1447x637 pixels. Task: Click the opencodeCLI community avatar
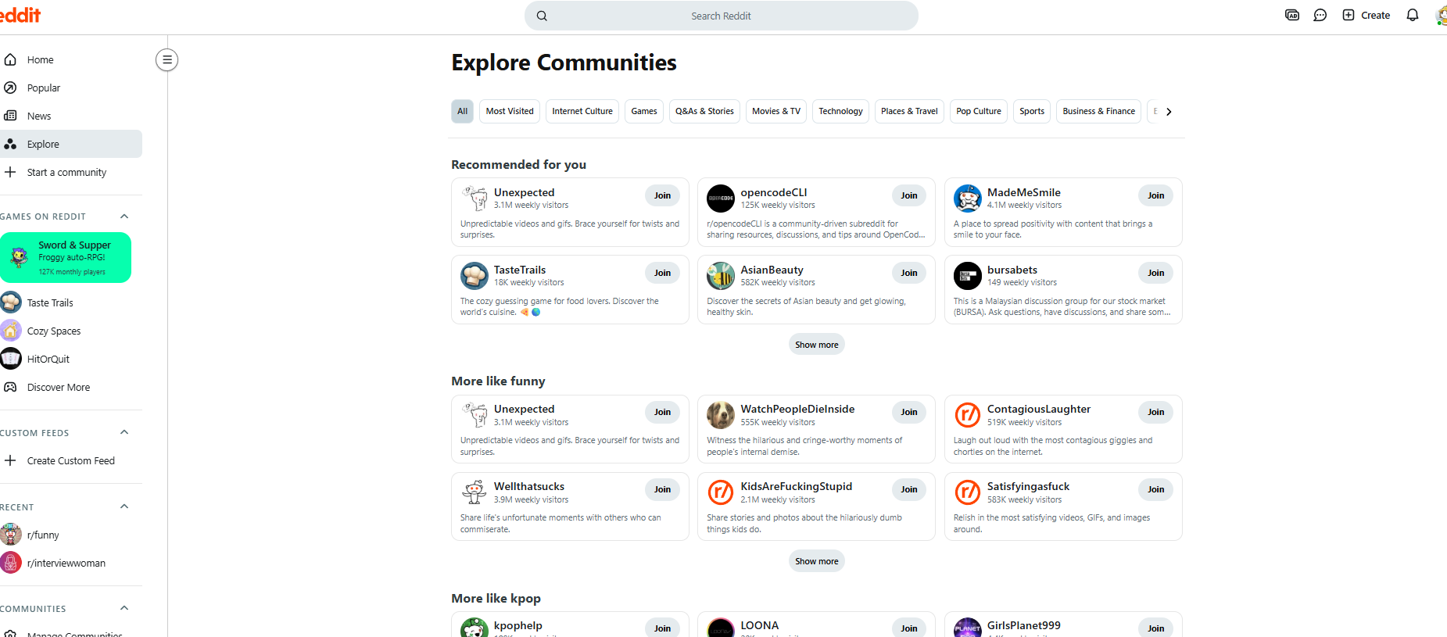pos(721,199)
